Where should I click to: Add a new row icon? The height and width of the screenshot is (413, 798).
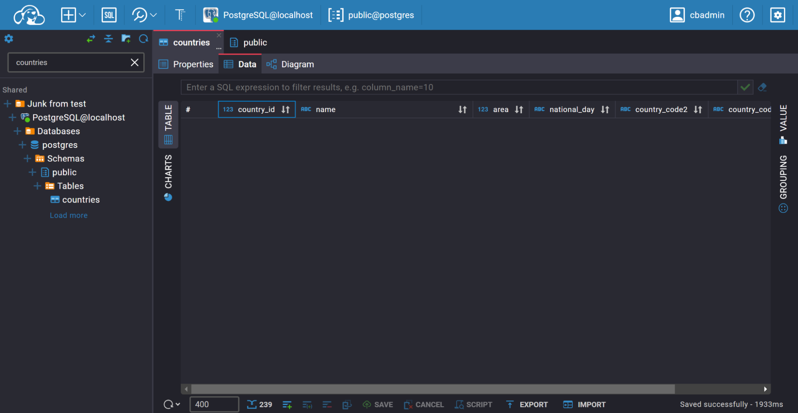pos(287,405)
